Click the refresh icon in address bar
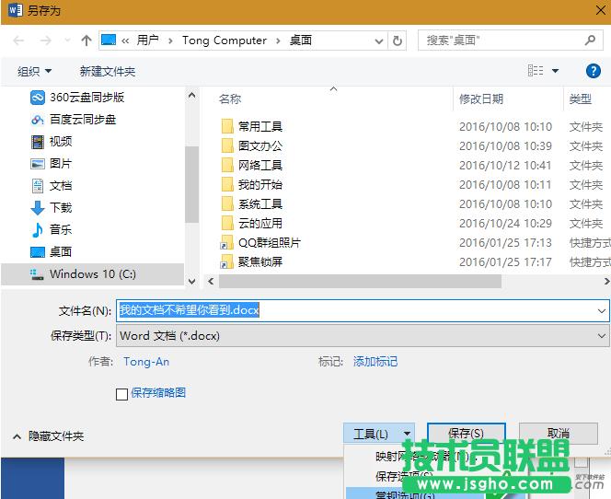The height and width of the screenshot is (499, 611). pyautogui.click(x=398, y=41)
